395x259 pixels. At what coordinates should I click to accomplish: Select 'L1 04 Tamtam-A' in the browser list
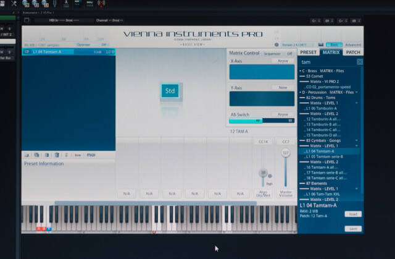pyautogui.click(x=329, y=151)
